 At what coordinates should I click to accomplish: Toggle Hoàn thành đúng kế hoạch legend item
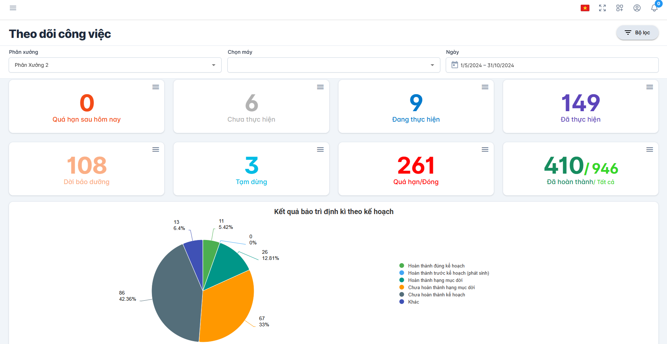[x=436, y=266]
